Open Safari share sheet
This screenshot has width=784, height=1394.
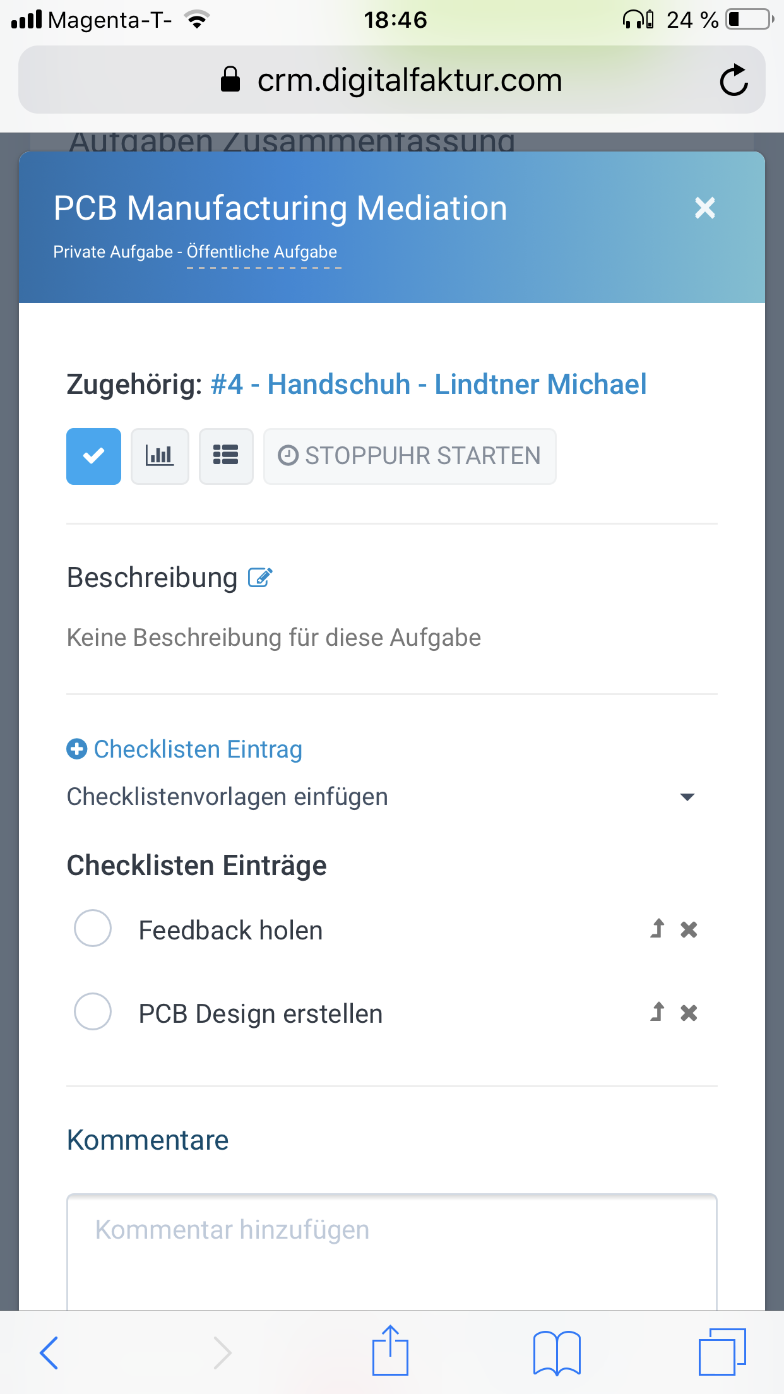point(391,1350)
